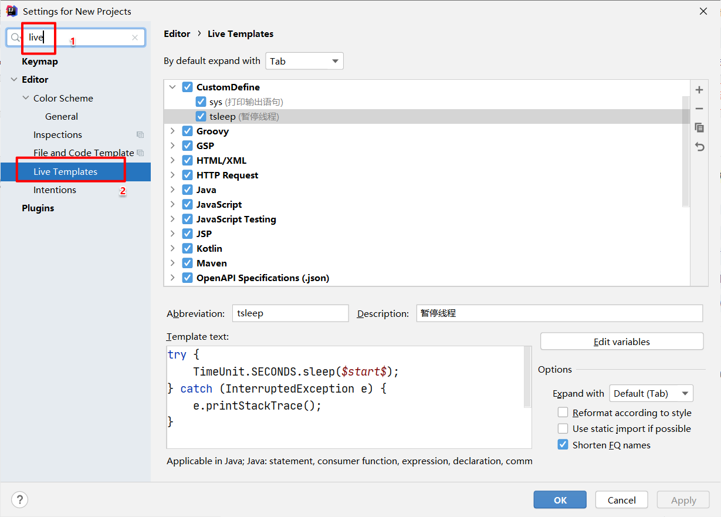This screenshot has width=721, height=517.
Task: Click the Abbreviation field containing tsleep
Action: [290, 313]
